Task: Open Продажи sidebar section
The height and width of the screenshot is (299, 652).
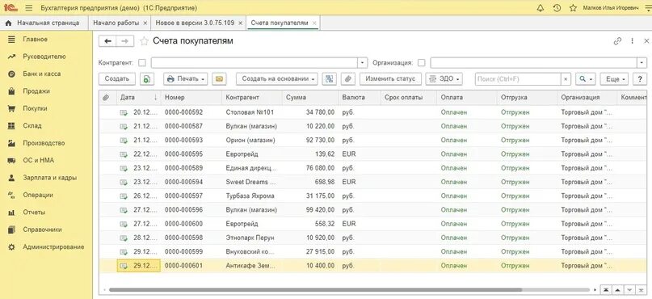Action: point(36,91)
